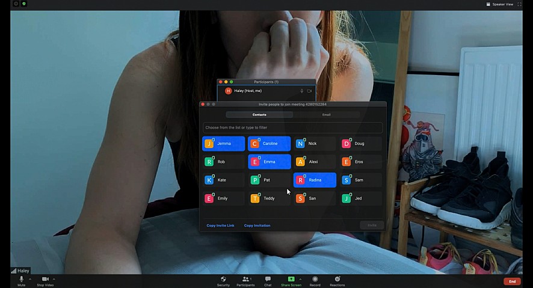This screenshot has height=288, width=533.
Task: Click the Participants icon in the toolbar
Action: tap(245, 280)
